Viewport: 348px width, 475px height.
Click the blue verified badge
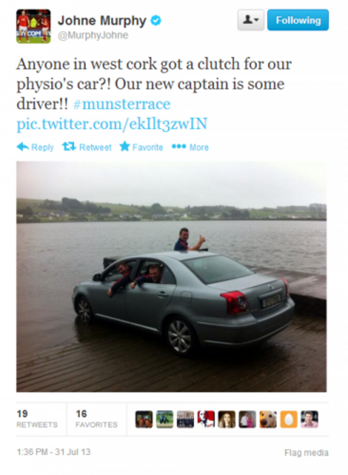[x=156, y=21]
